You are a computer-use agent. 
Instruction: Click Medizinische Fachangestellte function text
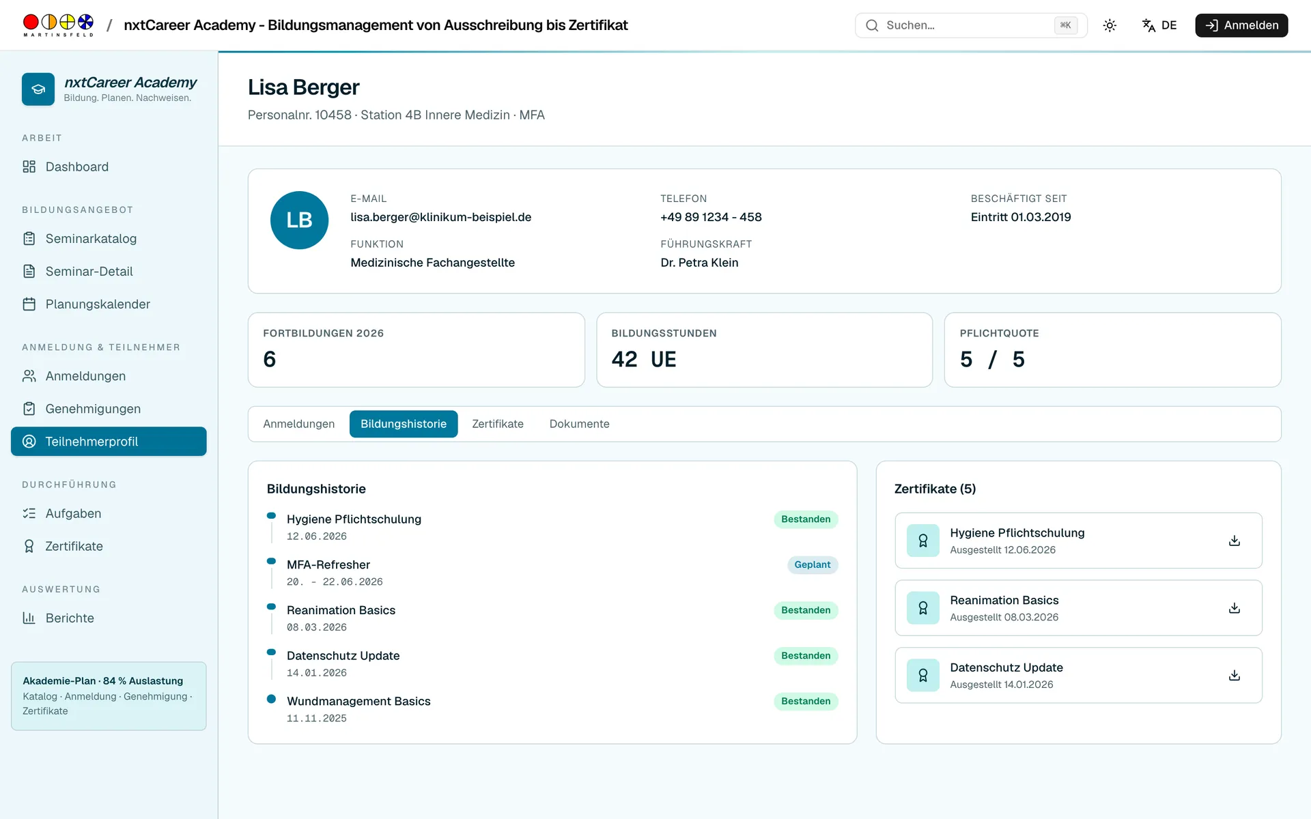(432, 263)
